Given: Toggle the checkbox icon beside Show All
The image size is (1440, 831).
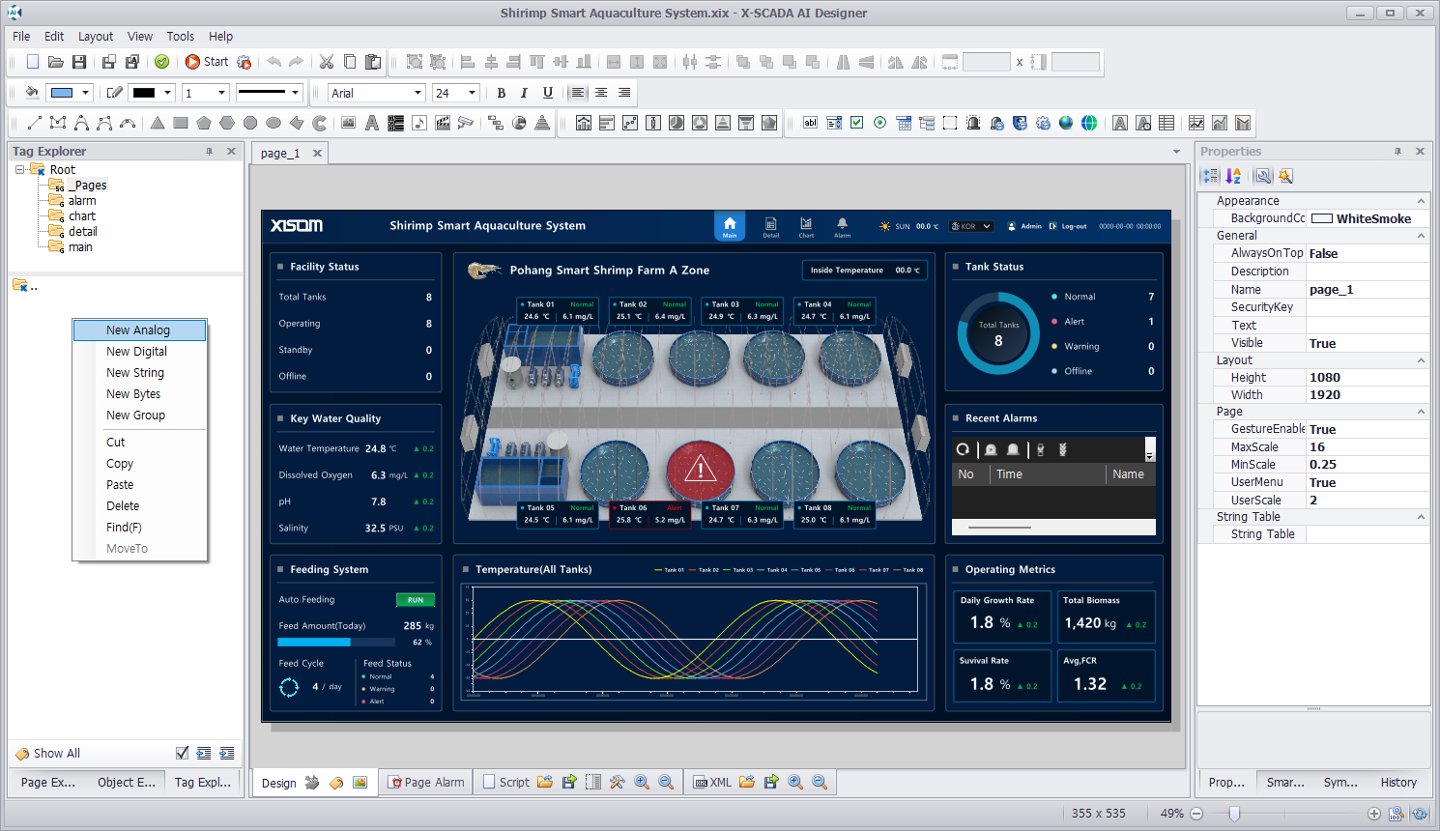Looking at the screenshot, I should click(x=183, y=753).
